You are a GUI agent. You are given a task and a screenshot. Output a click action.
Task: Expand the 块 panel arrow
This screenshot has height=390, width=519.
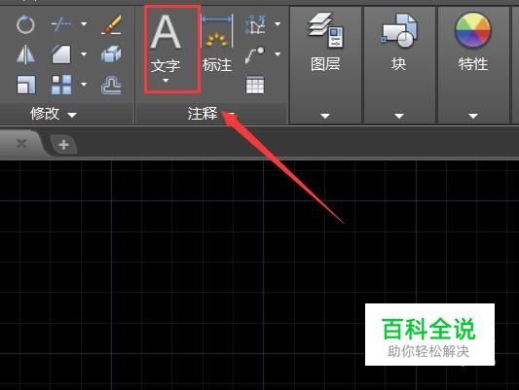[x=399, y=116]
